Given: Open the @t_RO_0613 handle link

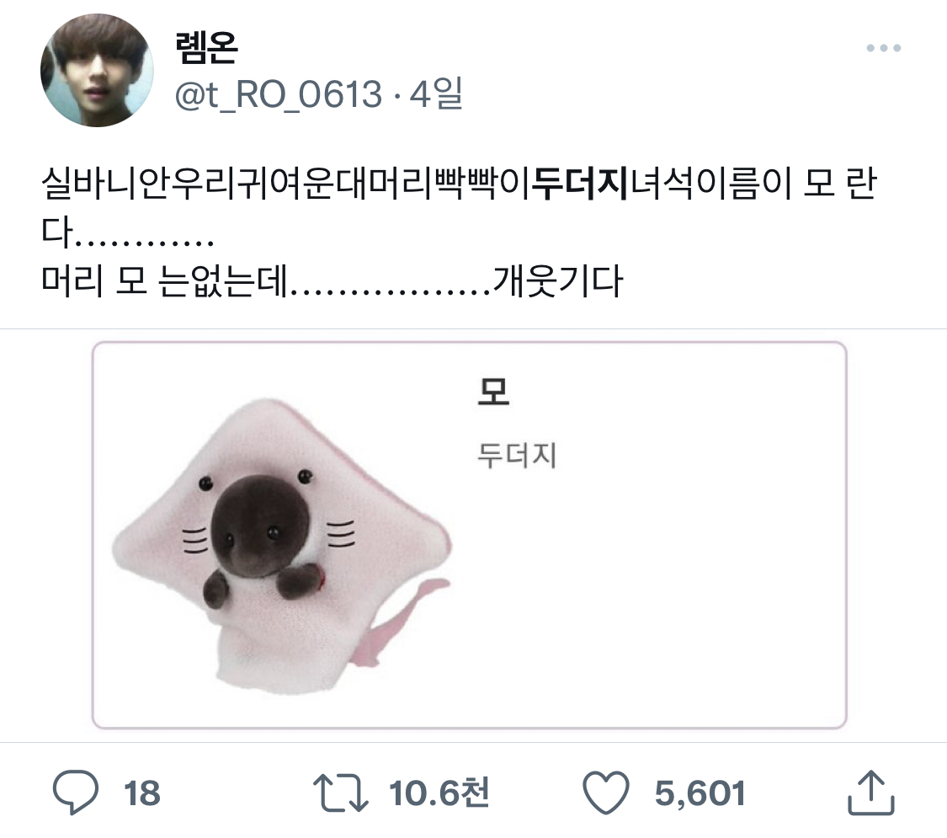Looking at the screenshot, I should pos(279,95).
